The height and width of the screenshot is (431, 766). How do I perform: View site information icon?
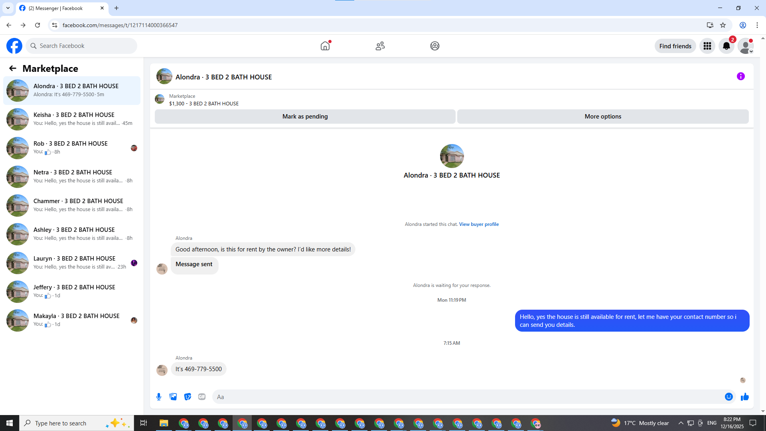55,25
